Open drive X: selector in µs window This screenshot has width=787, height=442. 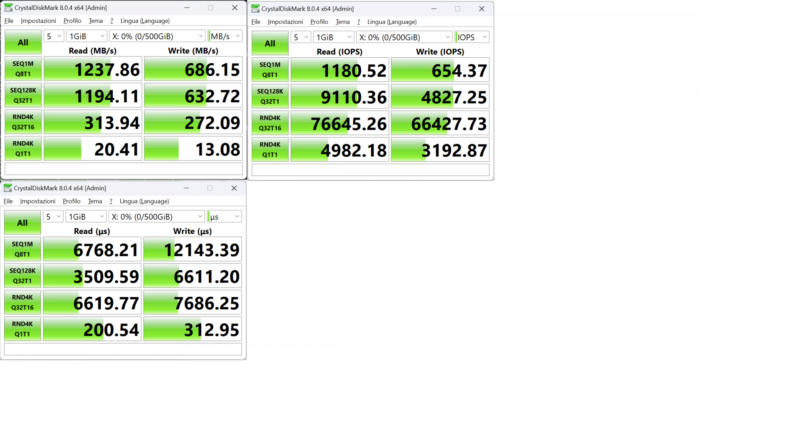pyautogui.click(x=157, y=216)
